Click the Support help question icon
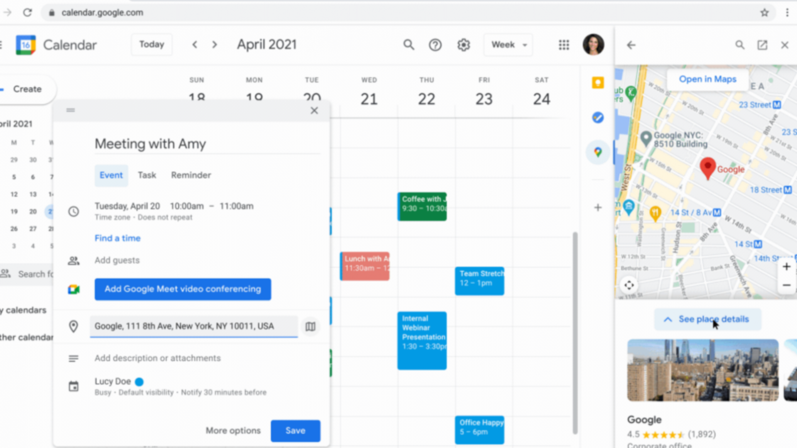Image resolution: width=797 pixels, height=448 pixels. click(435, 45)
